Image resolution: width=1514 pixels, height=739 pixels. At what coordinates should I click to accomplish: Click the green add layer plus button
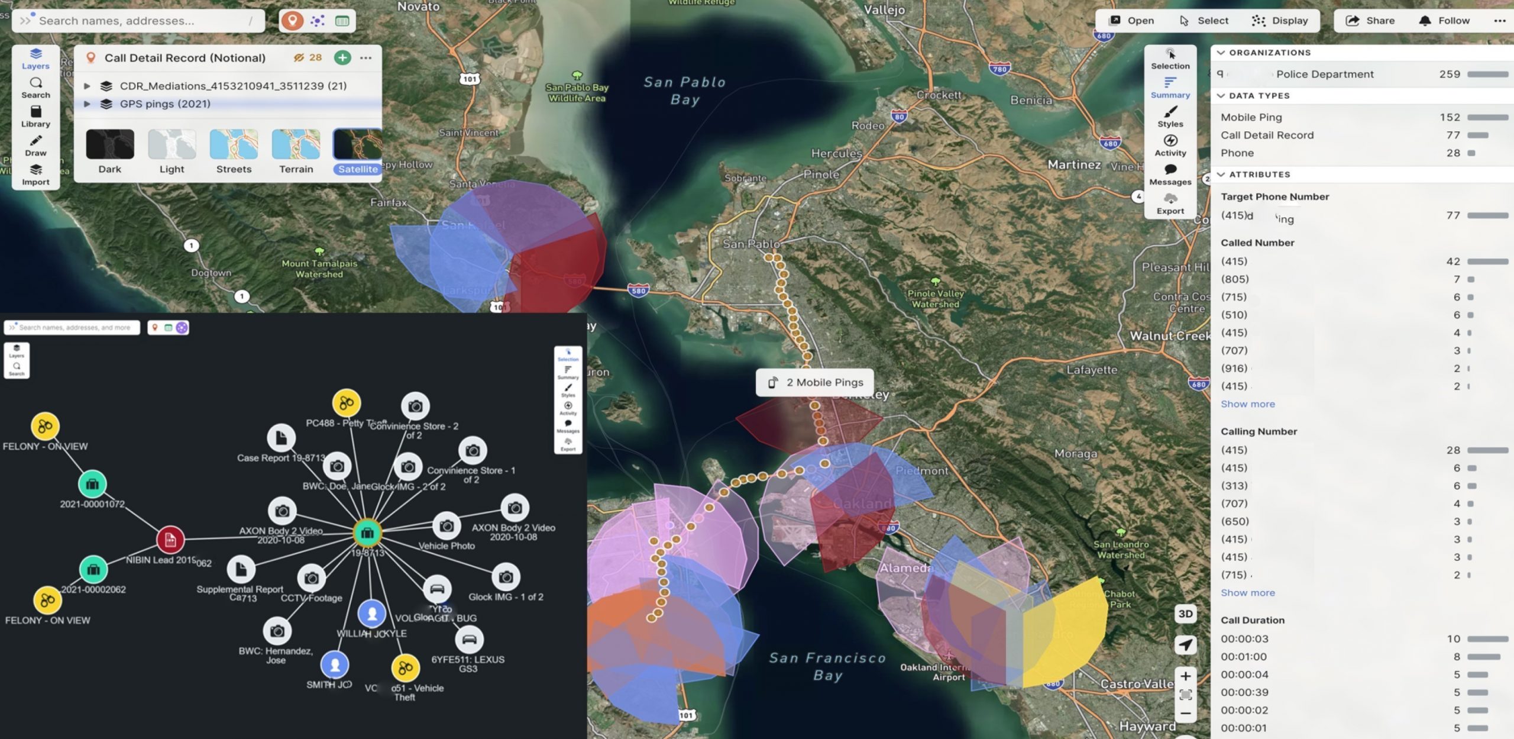342,57
